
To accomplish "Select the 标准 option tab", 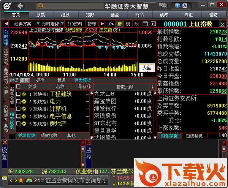I will coord(40,80).
